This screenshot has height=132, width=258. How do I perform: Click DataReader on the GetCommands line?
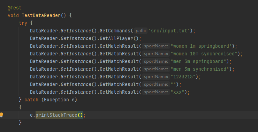(x=44, y=31)
